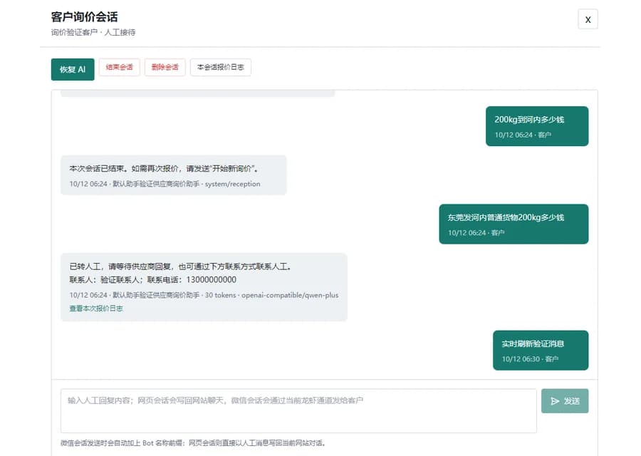The width and height of the screenshot is (641, 456).
Task: Focus the 人工回复内容 input box
Action: tap(298, 410)
